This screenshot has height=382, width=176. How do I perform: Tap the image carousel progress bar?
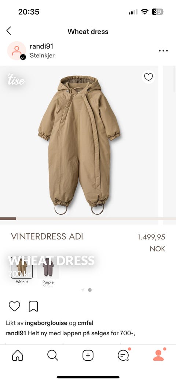tap(88, 219)
